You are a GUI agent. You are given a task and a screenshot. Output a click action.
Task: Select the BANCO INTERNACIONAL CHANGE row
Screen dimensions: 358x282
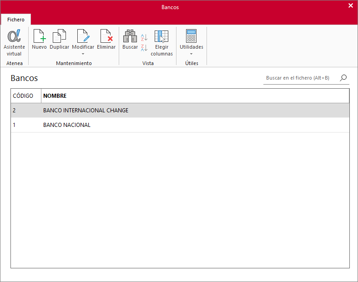[180, 110]
